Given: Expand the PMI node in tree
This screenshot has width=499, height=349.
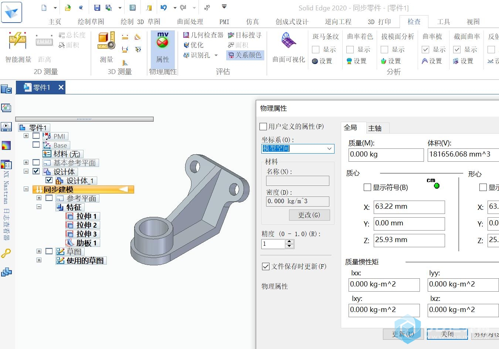Looking at the screenshot, I should click(26, 136).
